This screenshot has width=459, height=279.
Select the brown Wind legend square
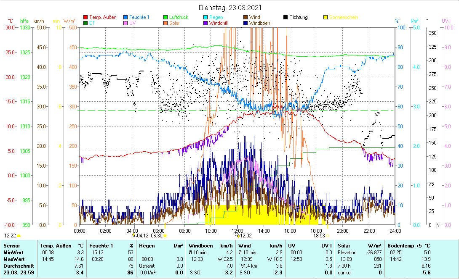point(245,17)
